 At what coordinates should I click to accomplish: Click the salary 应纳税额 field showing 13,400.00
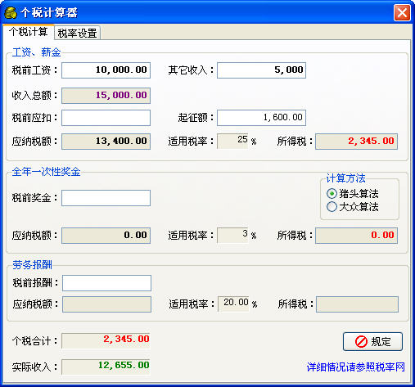pos(106,142)
